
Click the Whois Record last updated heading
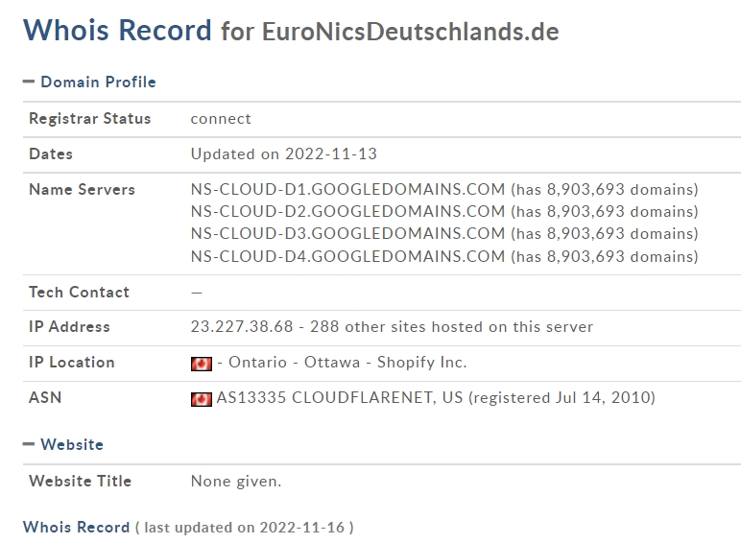click(x=188, y=528)
